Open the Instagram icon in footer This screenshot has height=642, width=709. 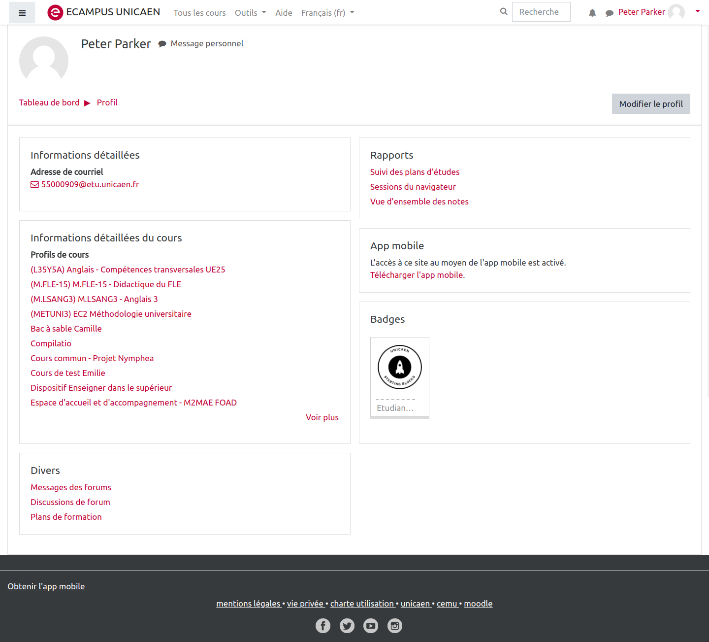click(x=395, y=626)
